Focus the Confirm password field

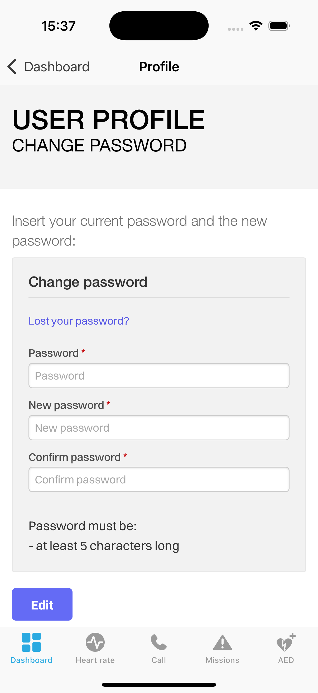[x=159, y=480]
